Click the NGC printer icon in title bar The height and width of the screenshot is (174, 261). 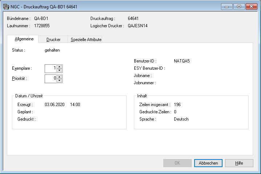(x=6, y=7)
